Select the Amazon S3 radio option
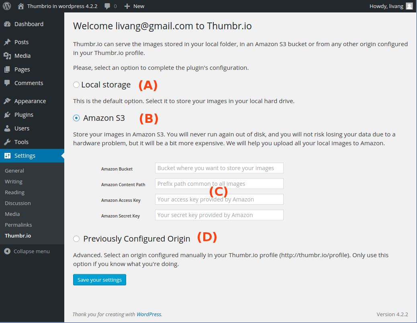The width and height of the screenshot is (417, 323). pyautogui.click(x=76, y=118)
